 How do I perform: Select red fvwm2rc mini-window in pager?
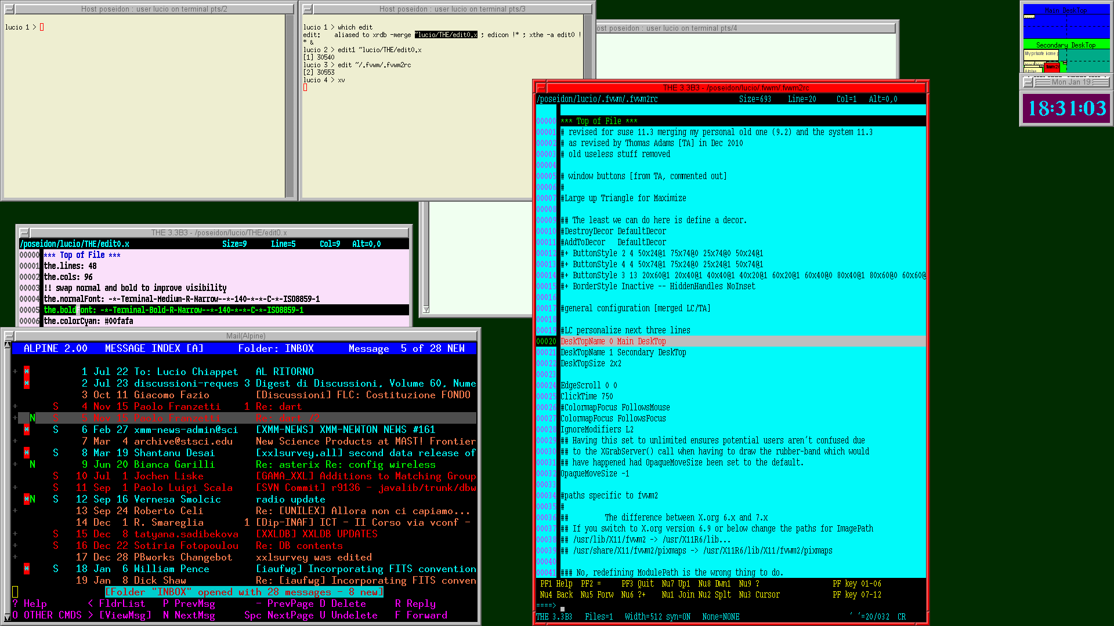[x=1051, y=67]
